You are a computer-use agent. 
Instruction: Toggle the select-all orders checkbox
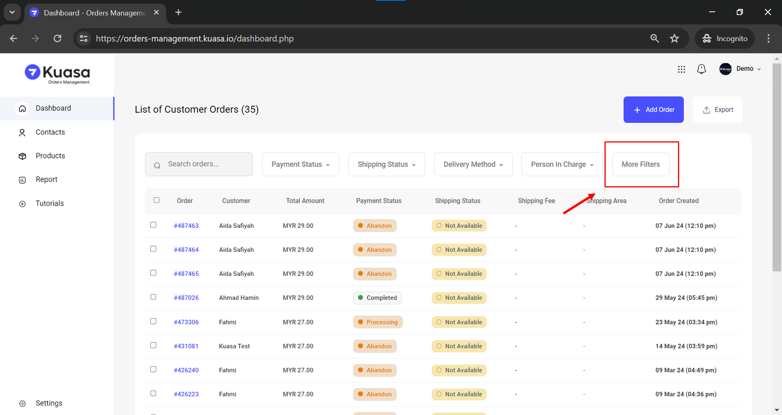[156, 200]
